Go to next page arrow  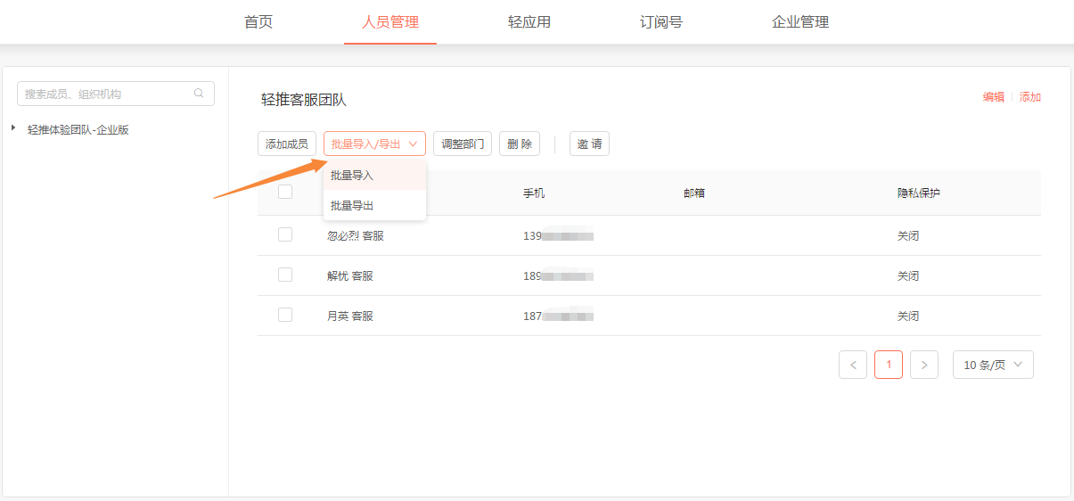(924, 365)
